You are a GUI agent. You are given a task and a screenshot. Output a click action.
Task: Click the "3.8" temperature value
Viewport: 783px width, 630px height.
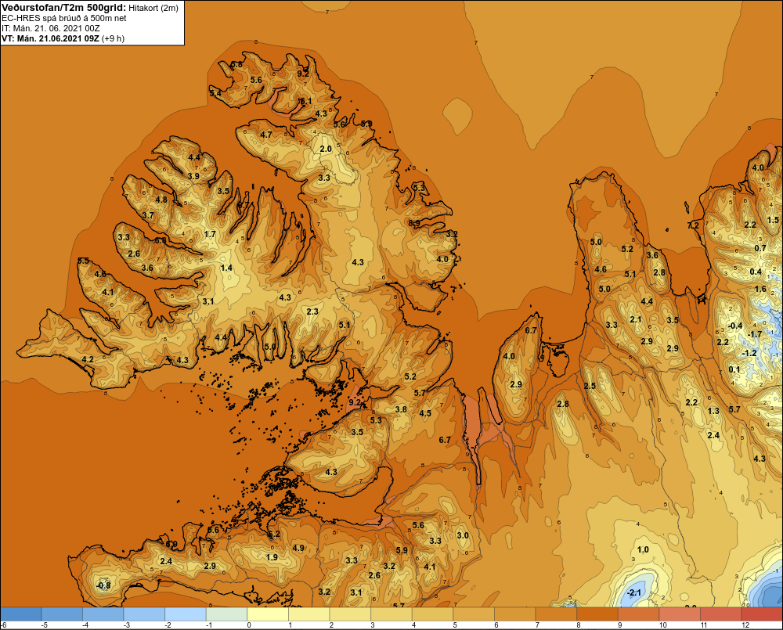[401, 409]
